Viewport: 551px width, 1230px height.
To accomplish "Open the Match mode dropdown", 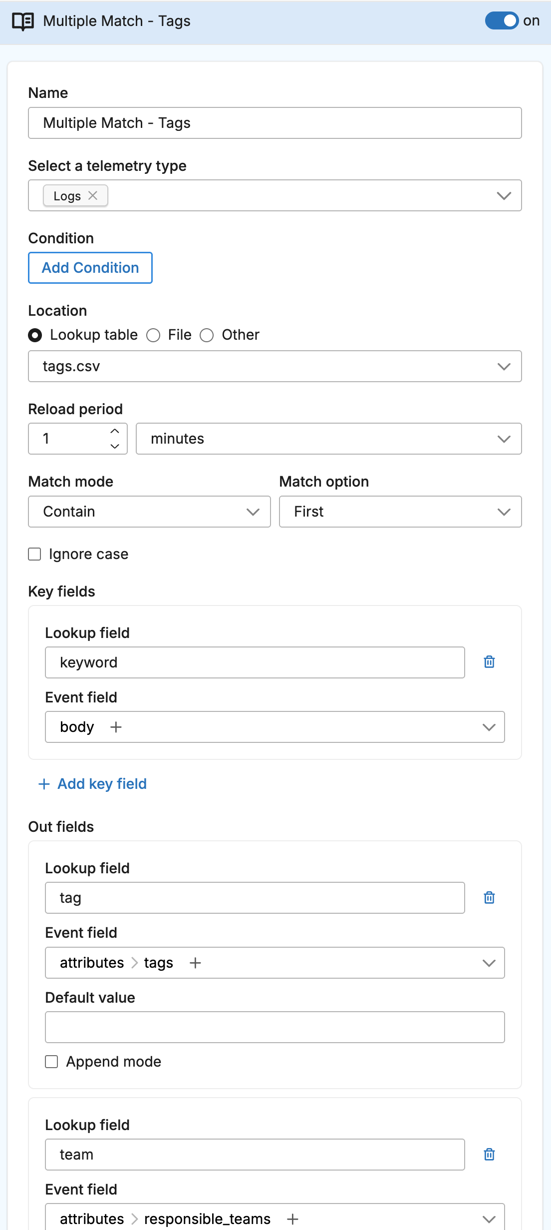I will pyautogui.click(x=149, y=512).
